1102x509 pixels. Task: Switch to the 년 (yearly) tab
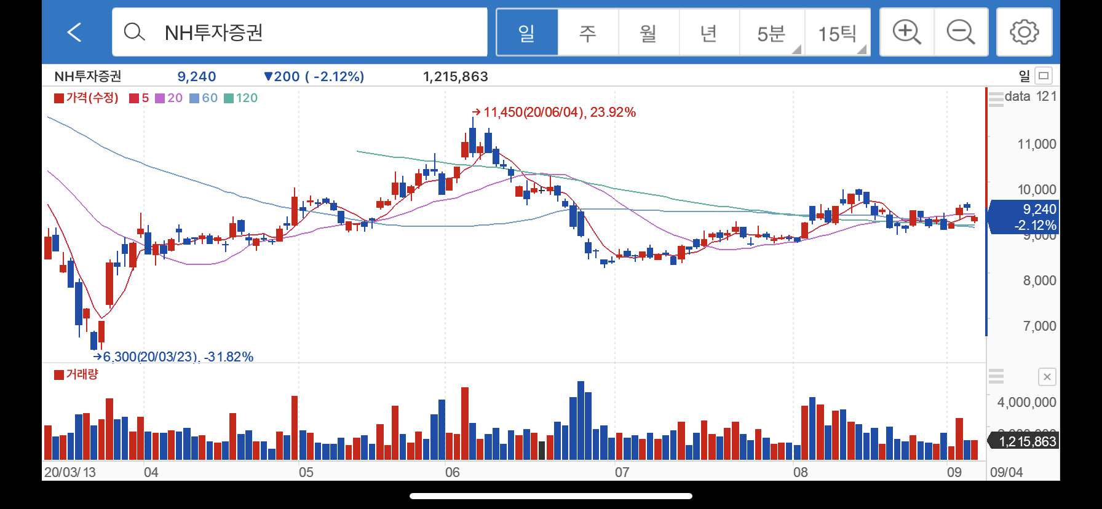[x=708, y=33]
